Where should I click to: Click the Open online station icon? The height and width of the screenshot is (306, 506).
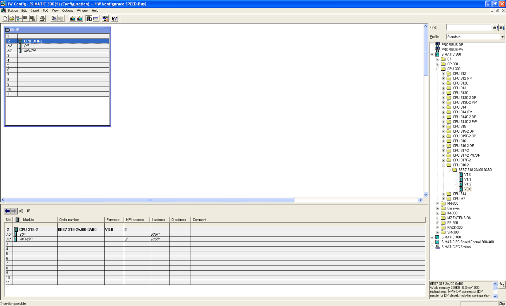coord(19,18)
